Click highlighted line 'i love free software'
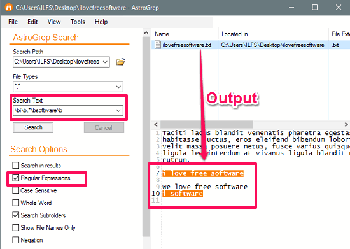Viewport: 350px width, 249px height. click(203, 173)
